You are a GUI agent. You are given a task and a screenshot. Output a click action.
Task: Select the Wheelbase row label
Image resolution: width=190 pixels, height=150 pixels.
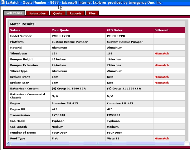[x=18, y=53]
